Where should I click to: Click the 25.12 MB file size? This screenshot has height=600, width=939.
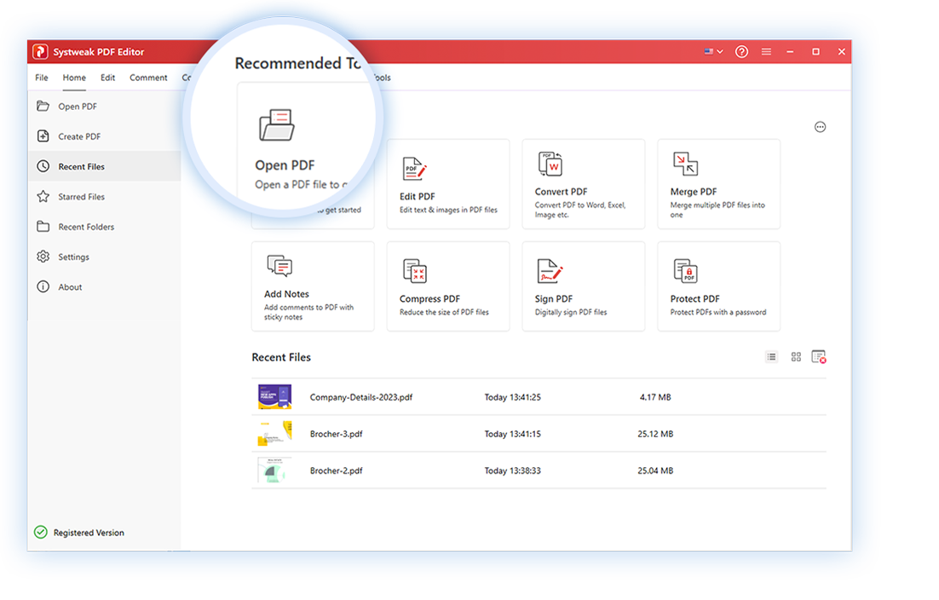(655, 434)
